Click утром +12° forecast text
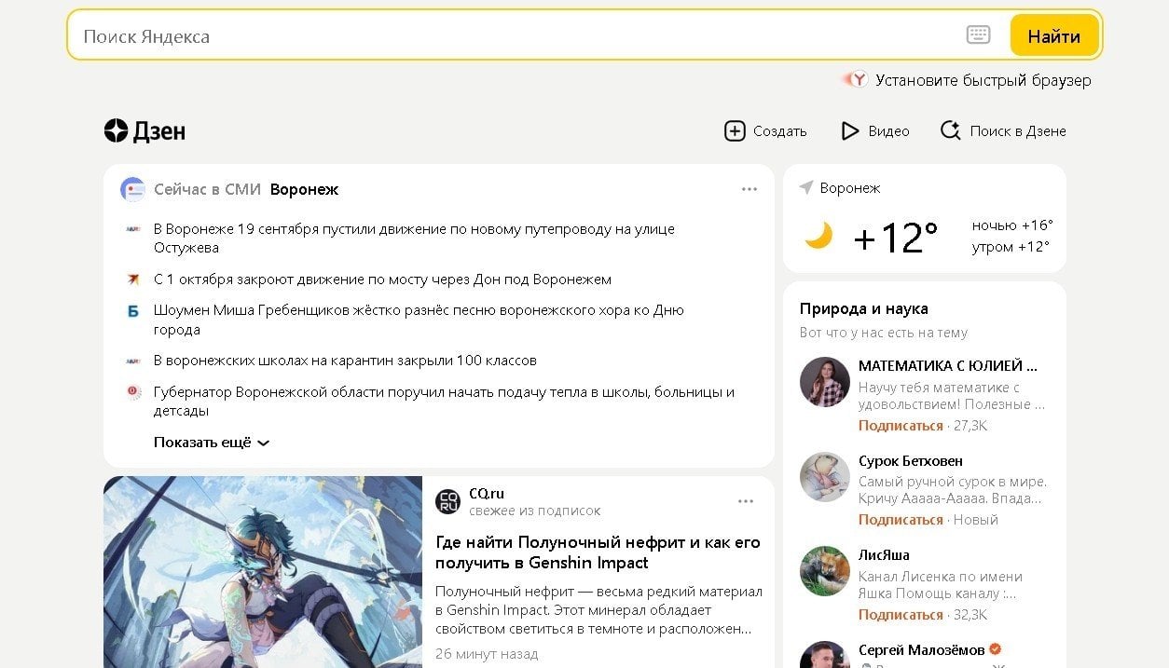The width and height of the screenshot is (1169, 668). click(x=1011, y=247)
